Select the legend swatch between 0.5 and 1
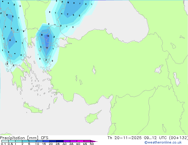The image size is (188, 145). (x=12, y=141)
